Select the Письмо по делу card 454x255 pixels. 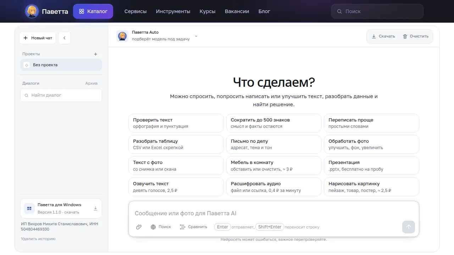[x=274, y=144]
